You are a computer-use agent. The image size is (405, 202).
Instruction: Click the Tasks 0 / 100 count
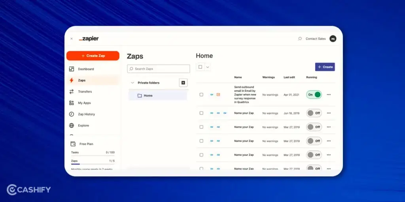[x=110, y=152]
